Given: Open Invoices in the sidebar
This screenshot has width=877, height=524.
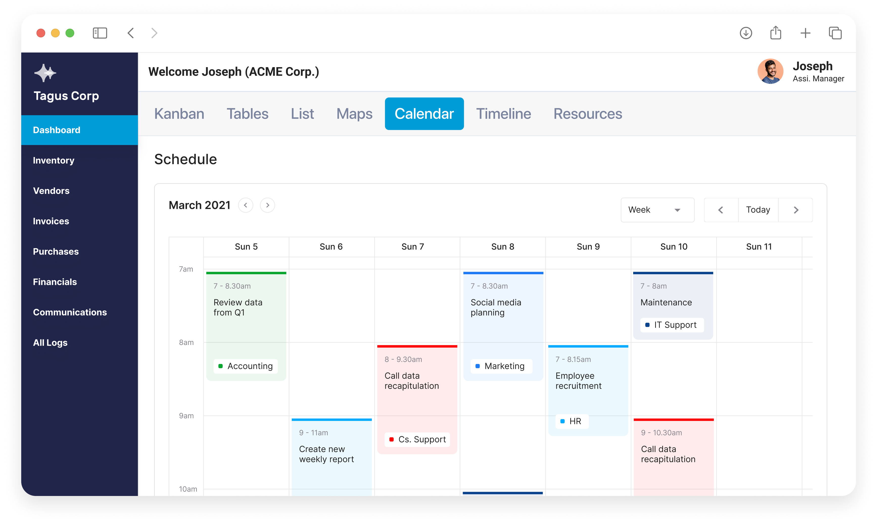Looking at the screenshot, I should (x=51, y=221).
